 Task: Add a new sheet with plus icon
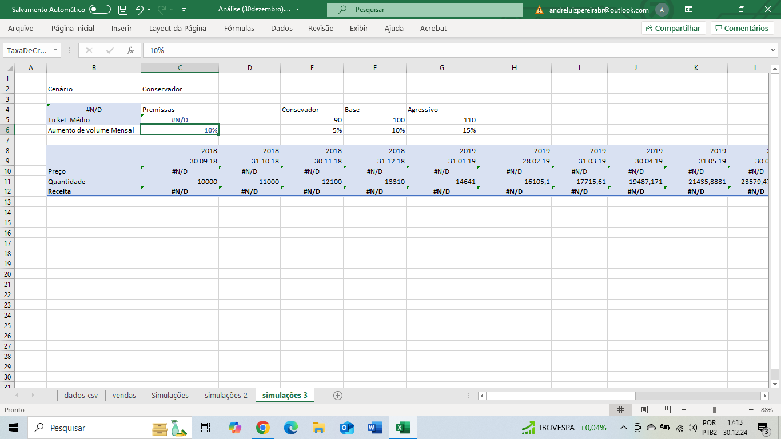pyautogui.click(x=338, y=395)
